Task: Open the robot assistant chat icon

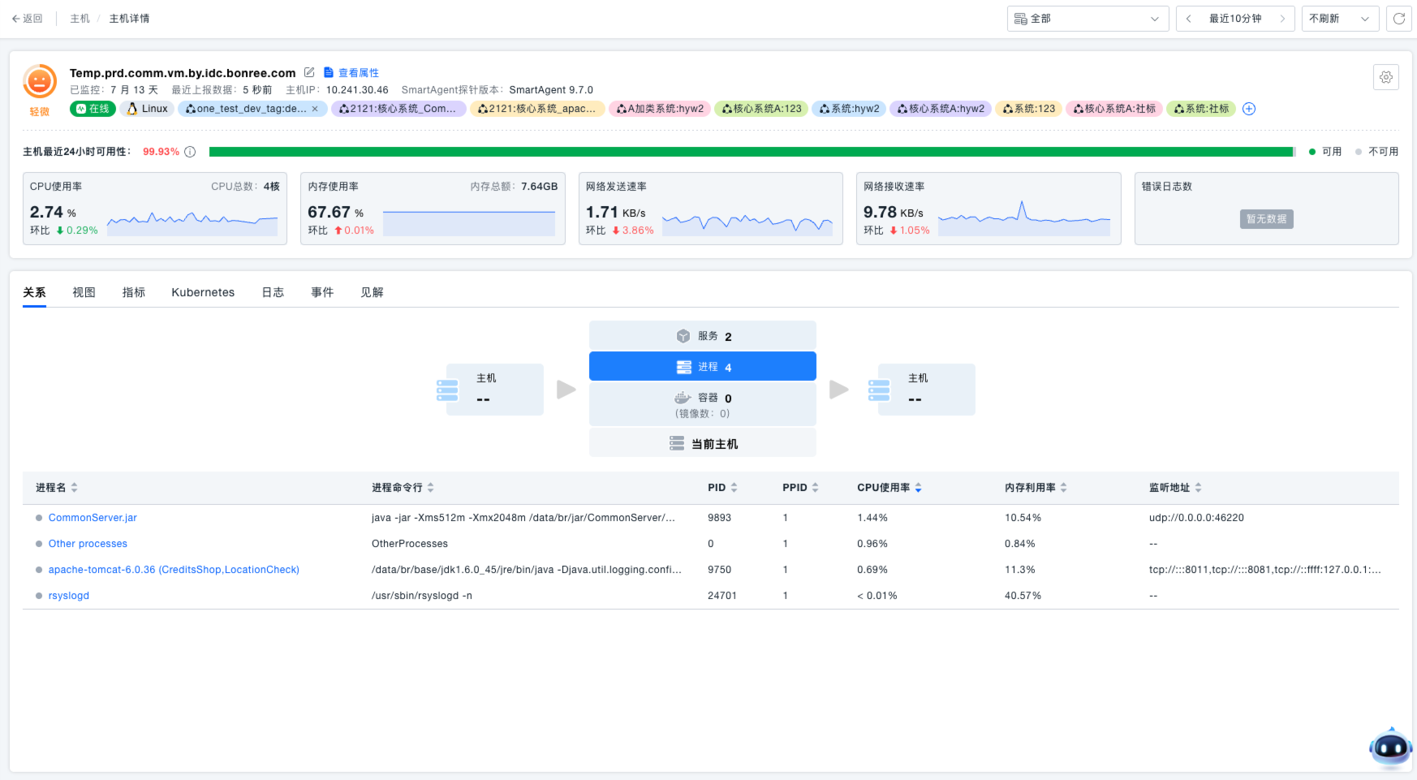Action: (1389, 747)
